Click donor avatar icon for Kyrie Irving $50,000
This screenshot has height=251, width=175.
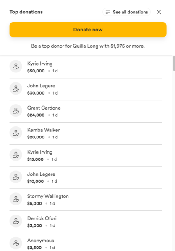tap(16, 66)
